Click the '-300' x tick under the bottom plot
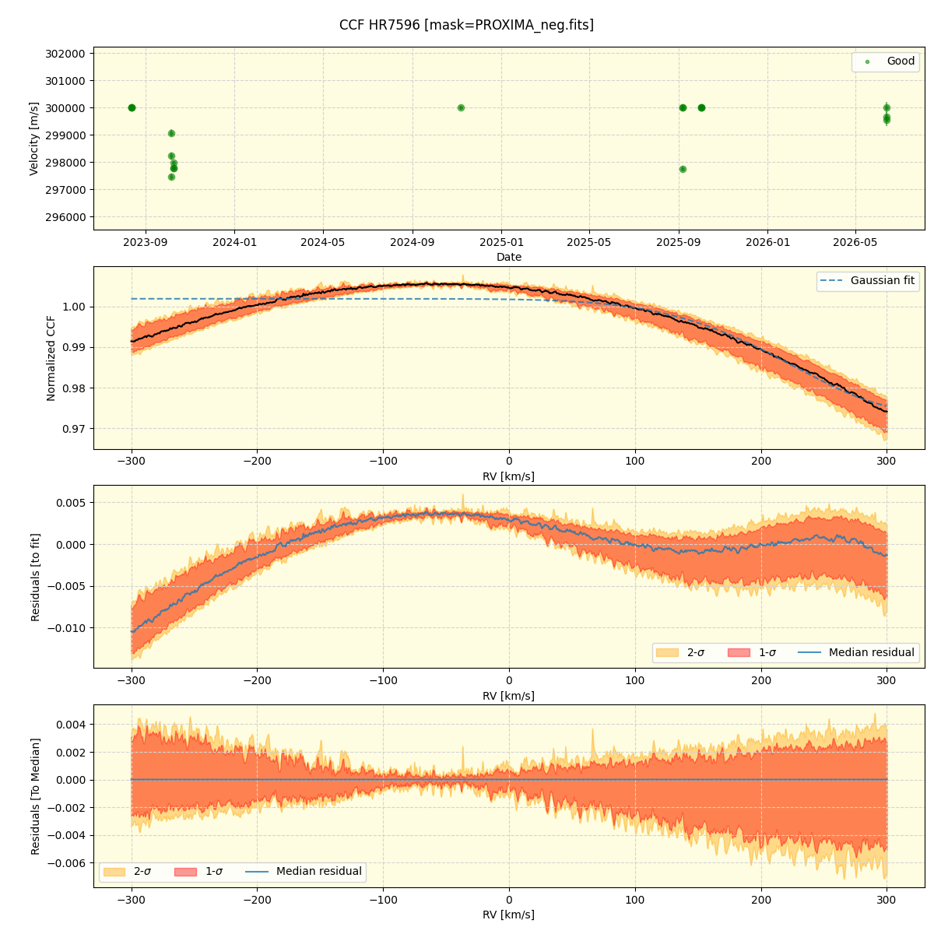The height and width of the screenshot is (934, 934). pos(132,901)
